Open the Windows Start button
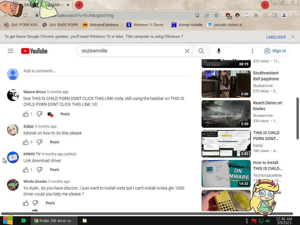The height and width of the screenshot is (225, 300). [8, 221]
